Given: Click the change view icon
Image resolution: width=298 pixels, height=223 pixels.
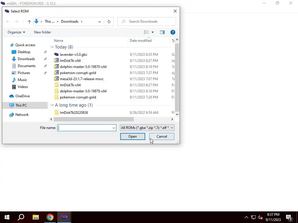Looking at the screenshot, I should click(146, 32).
